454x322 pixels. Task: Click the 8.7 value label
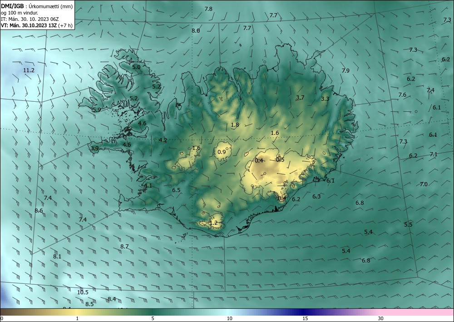tap(124, 247)
